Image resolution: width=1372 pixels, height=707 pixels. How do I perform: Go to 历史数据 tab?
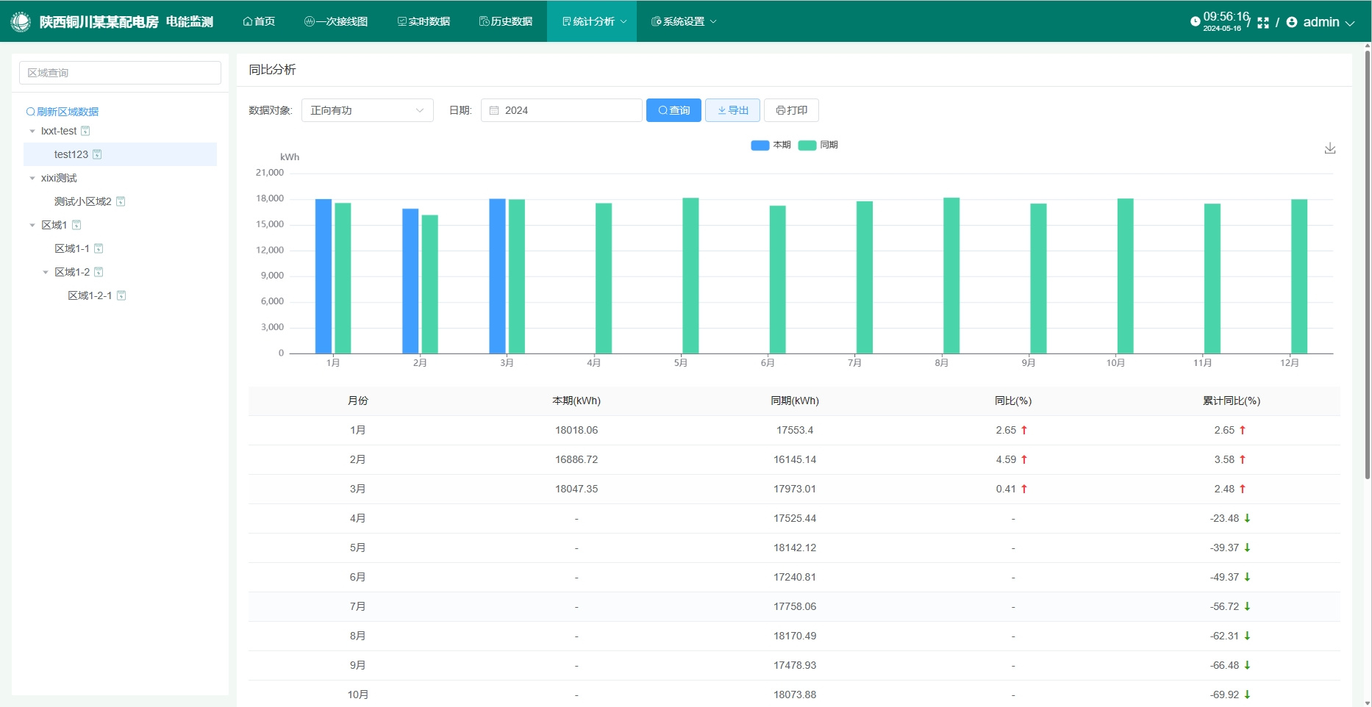[506, 21]
